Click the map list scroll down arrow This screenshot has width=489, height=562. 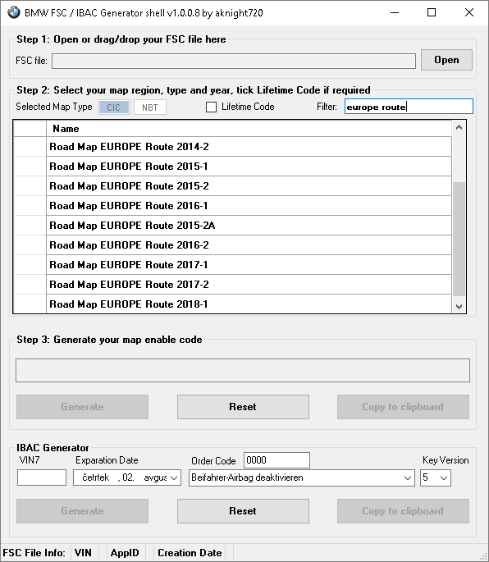coord(459,307)
